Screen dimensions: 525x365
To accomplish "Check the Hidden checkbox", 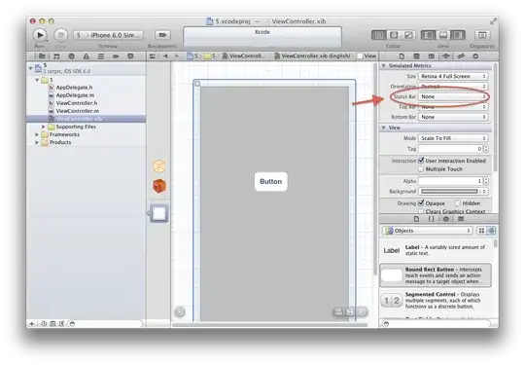I will point(458,203).
